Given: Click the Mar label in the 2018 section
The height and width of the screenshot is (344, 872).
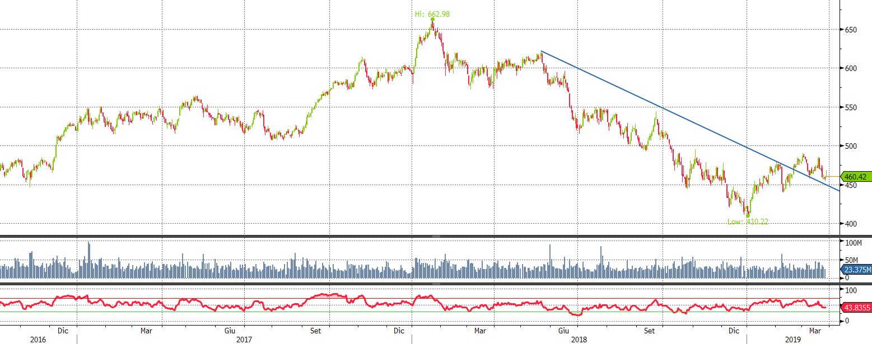Looking at the screenshot, I should 480,331.
